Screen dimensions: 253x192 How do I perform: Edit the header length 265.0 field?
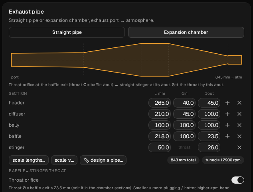click(x=160, y=103)
